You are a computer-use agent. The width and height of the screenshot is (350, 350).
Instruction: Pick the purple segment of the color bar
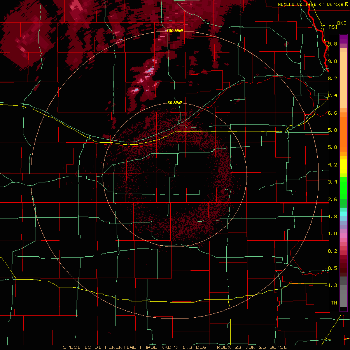pos(343,39)
